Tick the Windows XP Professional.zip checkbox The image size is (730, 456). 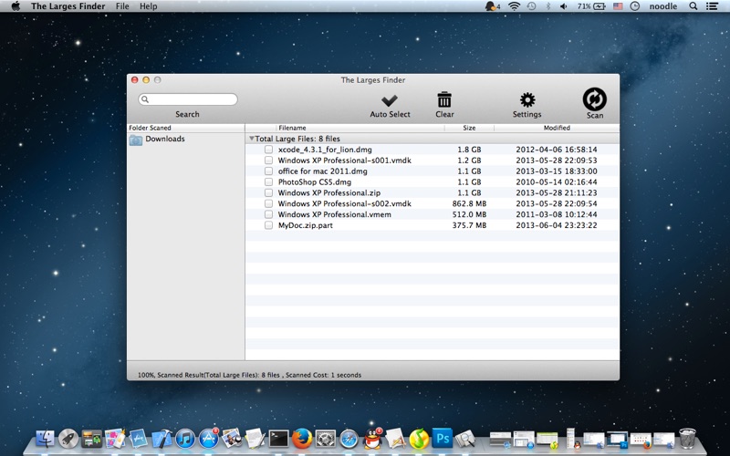coord(268,192)
